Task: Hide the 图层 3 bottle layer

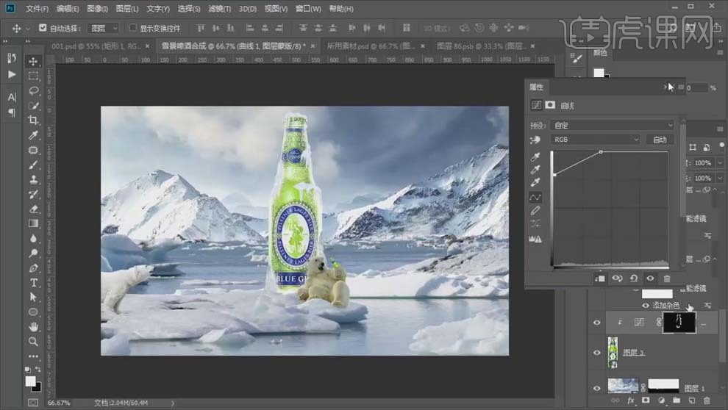Action: click(x=596, y=353)
